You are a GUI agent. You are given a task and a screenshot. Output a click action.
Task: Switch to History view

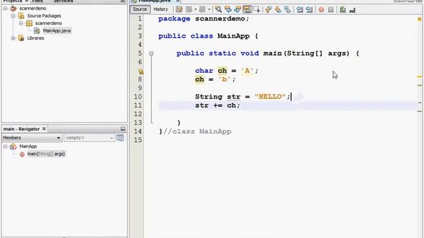tap(160, 9)
